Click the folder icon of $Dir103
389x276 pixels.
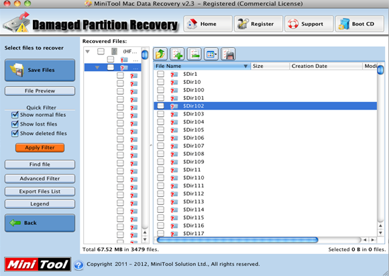pyautogui.click(x=174, y=114)
